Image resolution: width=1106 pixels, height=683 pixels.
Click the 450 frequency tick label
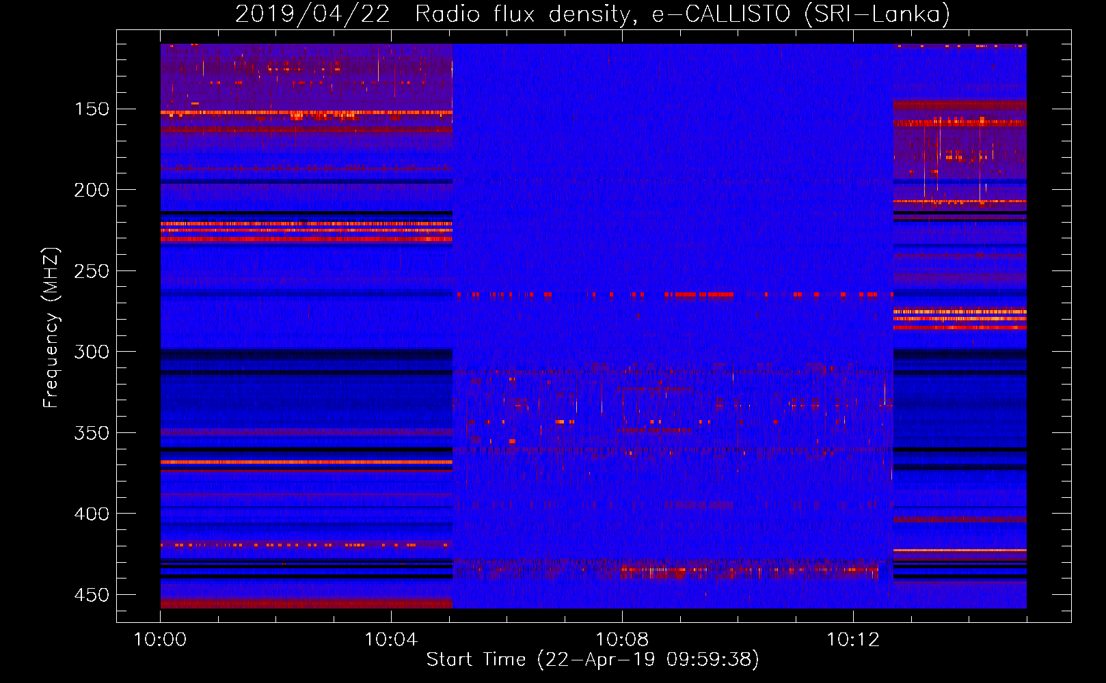click(x=92, y=595)
